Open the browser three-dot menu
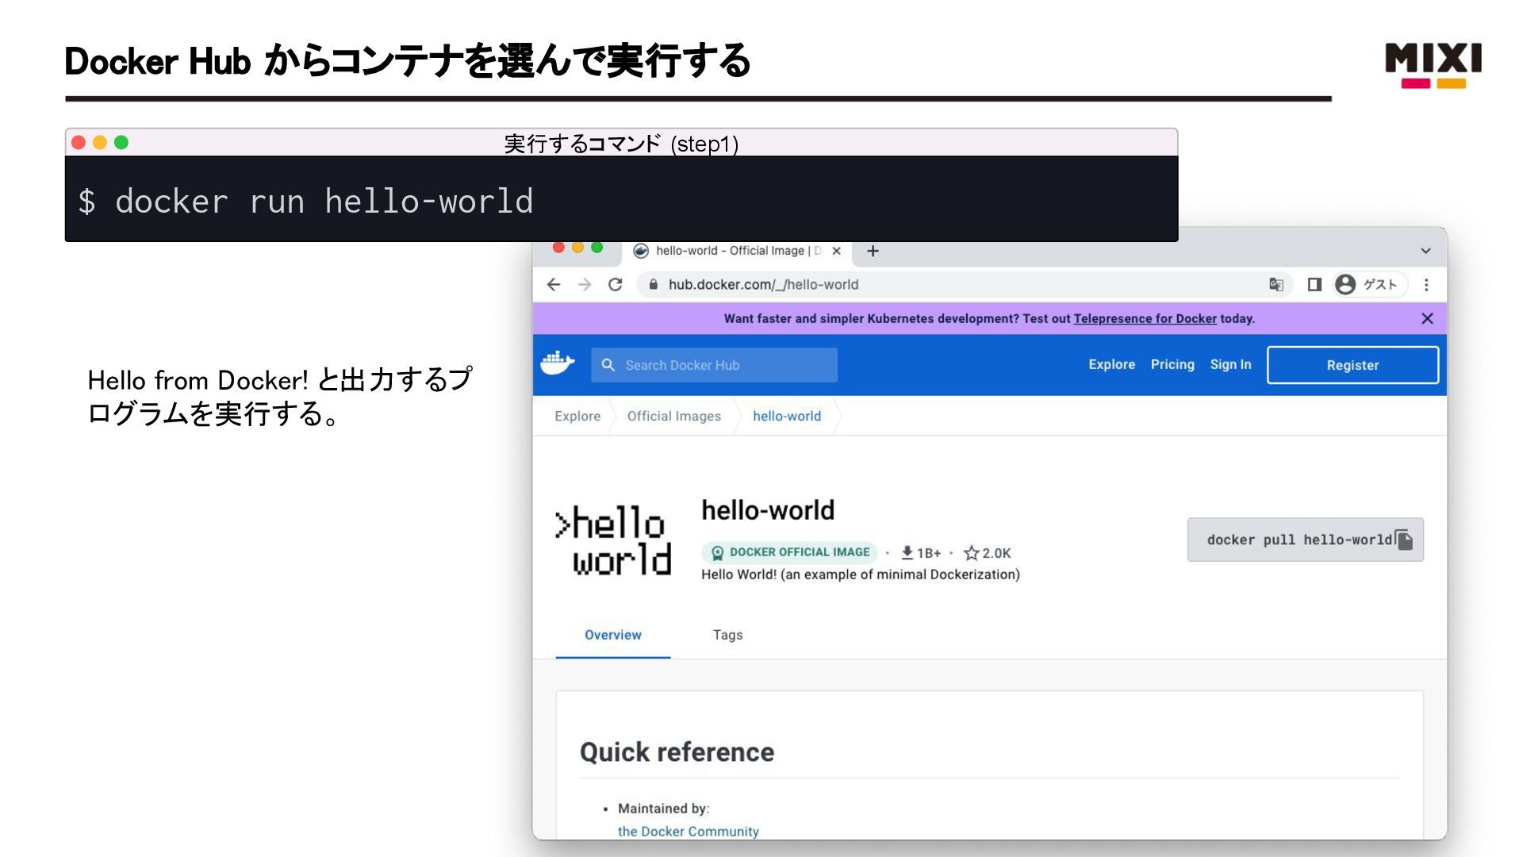This screenshot has width=1523, height=857. [1426, 284]
